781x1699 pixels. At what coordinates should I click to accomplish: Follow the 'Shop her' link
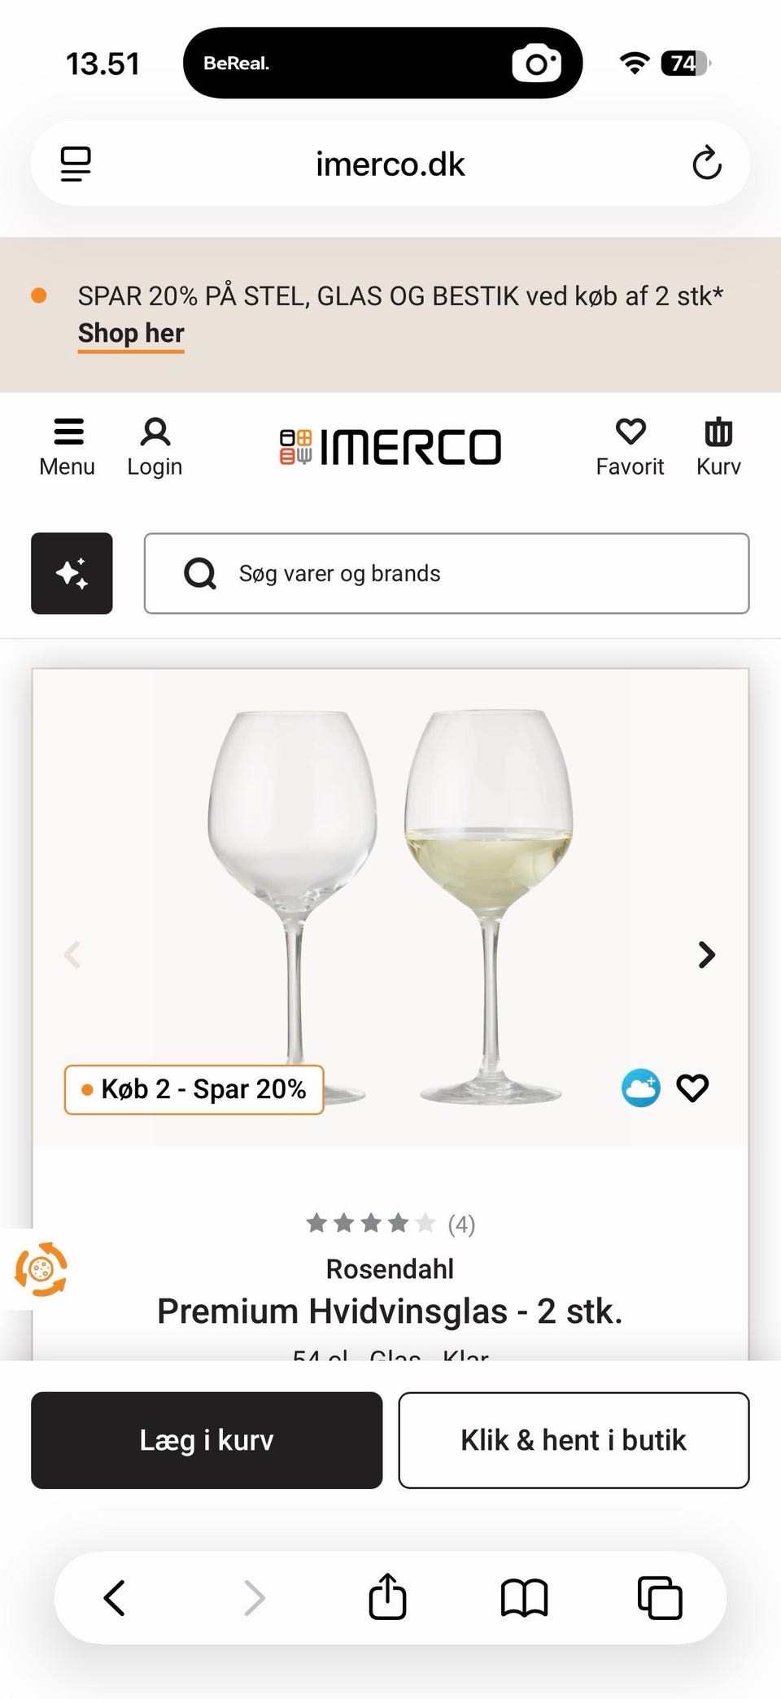(131, 333)
